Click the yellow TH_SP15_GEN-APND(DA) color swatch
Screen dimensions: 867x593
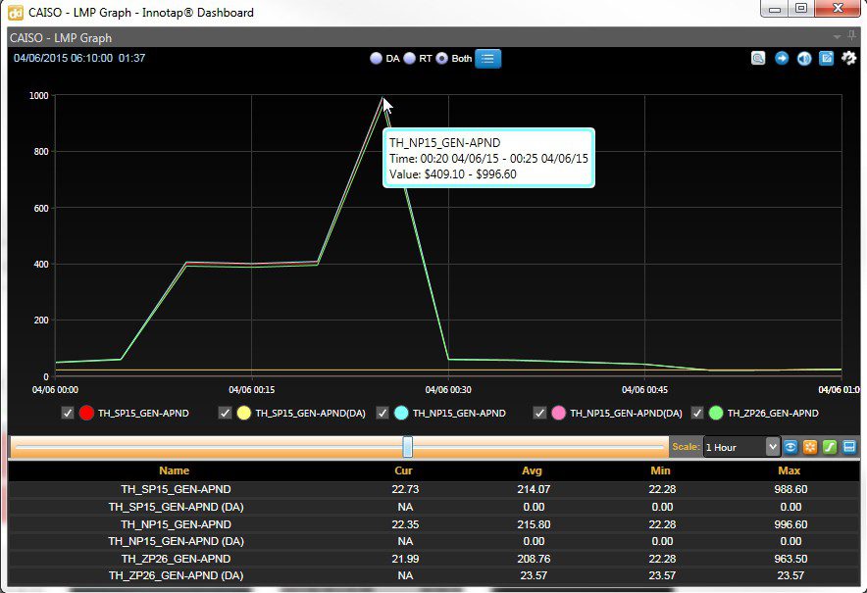click(244, 413)
